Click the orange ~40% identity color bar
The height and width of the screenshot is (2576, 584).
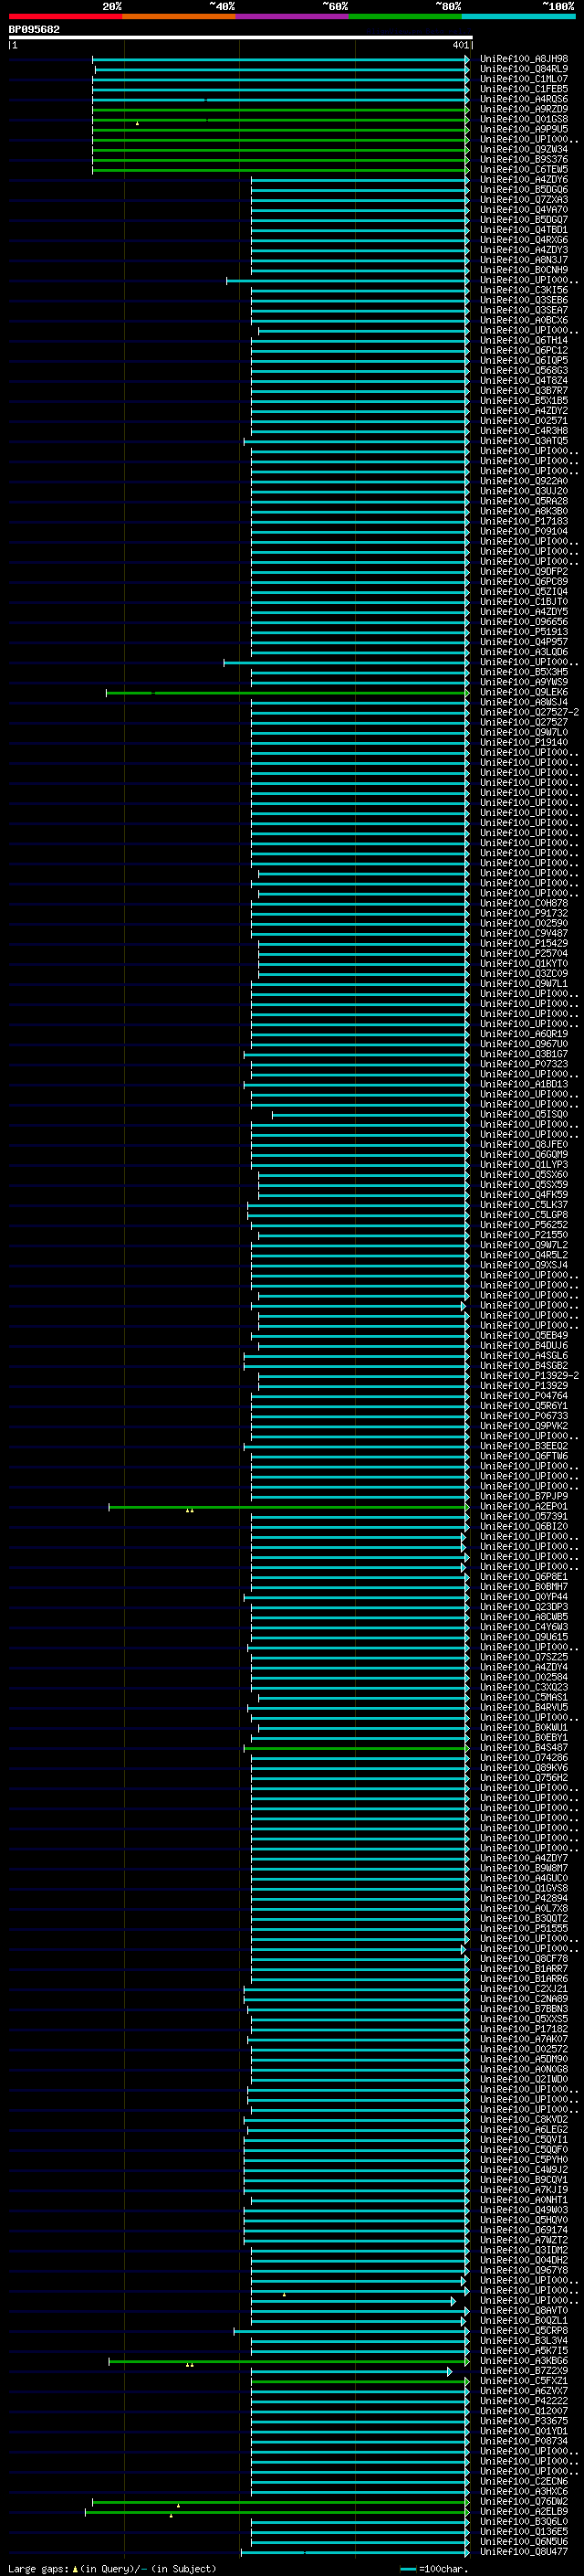(179, 16)
